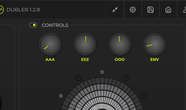Image resolution: width=186 pixels, height=110 pixels.
Task: Click the Dubler waveform logo icon
Action: pyautogui.click(x=2, y=10)
